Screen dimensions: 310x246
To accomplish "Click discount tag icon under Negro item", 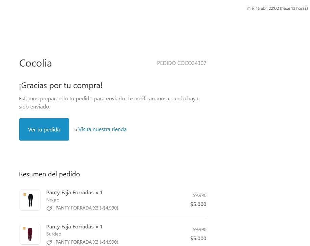I will [49, 208].
